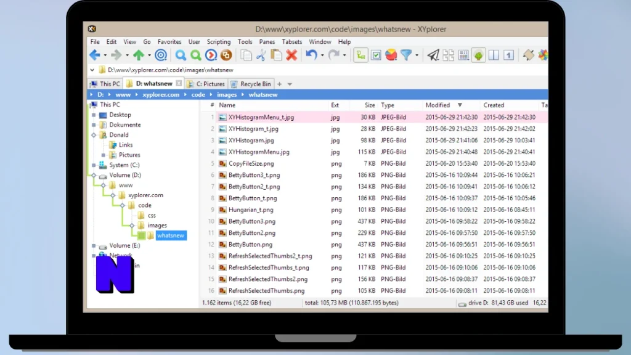Toggle selection checkboxes toolbar button
Viewport: 631px width, 355px height.
(x=376, y=55)
